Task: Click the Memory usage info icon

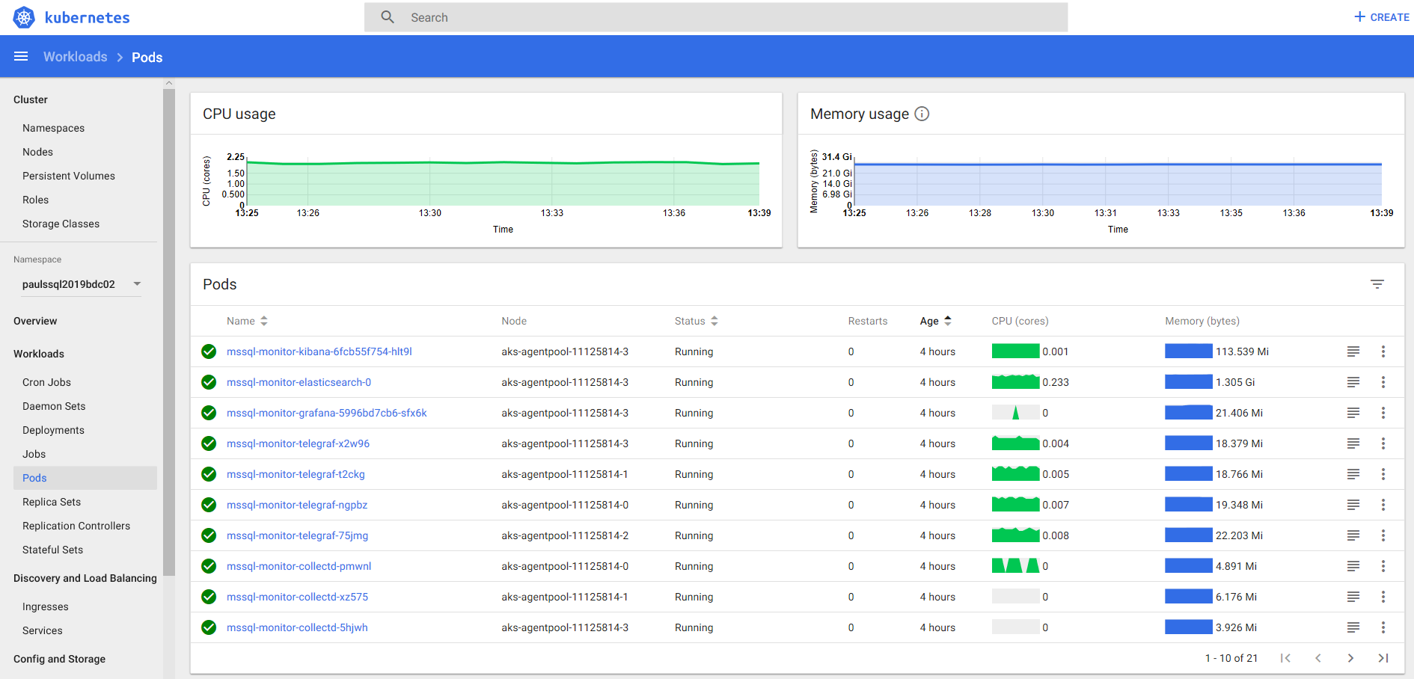Action: click(x=922, y=114)
